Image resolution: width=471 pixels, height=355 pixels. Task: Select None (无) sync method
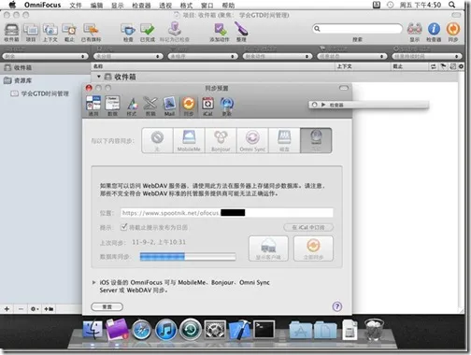(157, 140)
